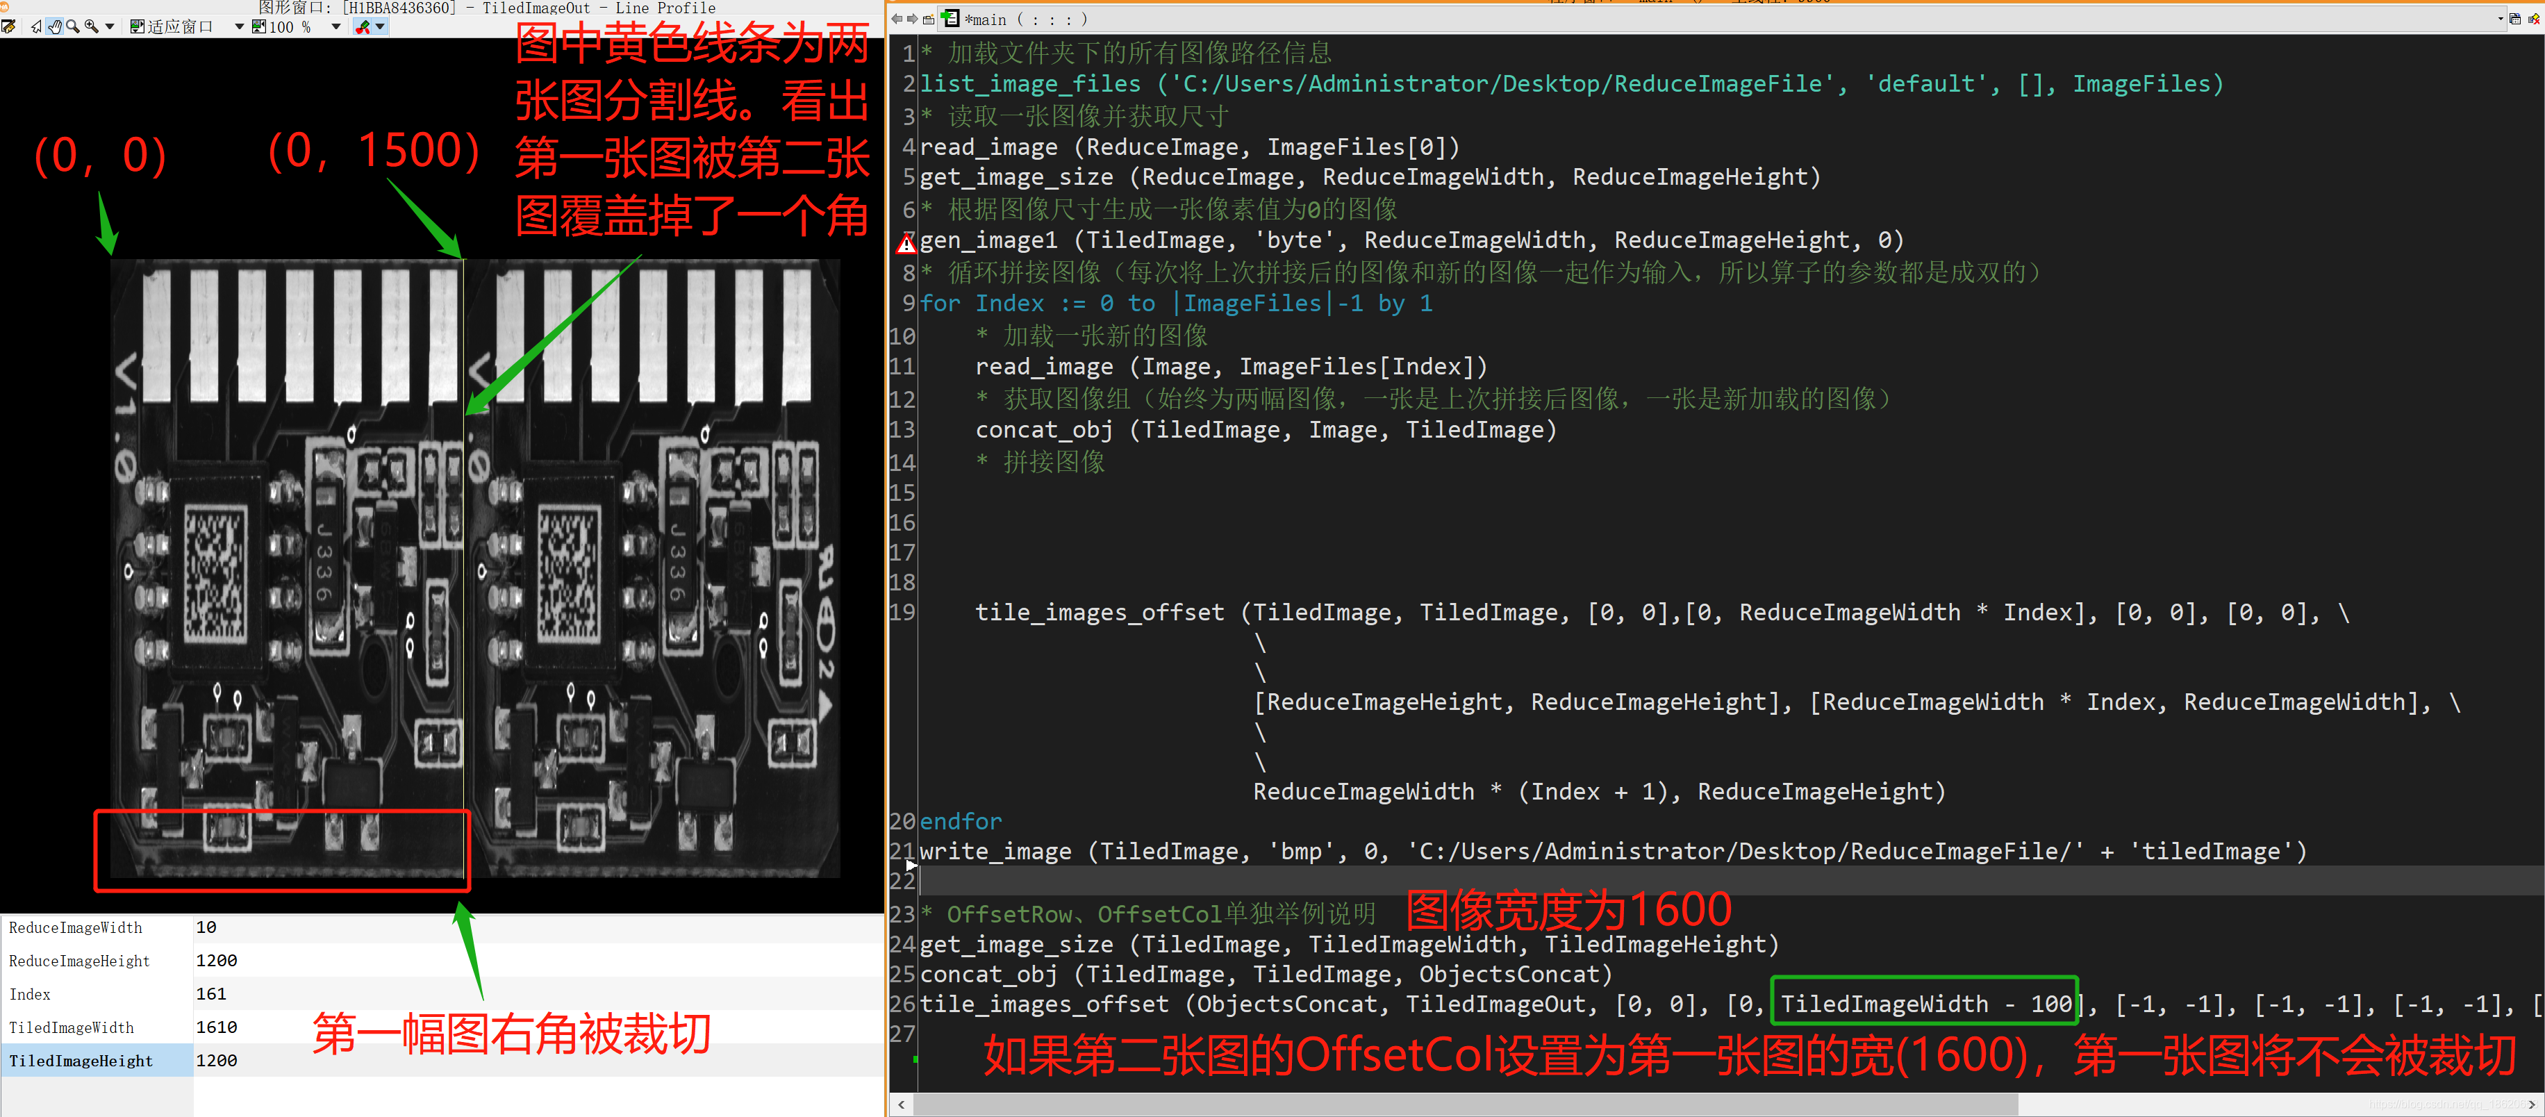The width and height of the screenshot is (2545, 1117).
Task: Click line number 1 in the gutter
Action: coord(908,52)
